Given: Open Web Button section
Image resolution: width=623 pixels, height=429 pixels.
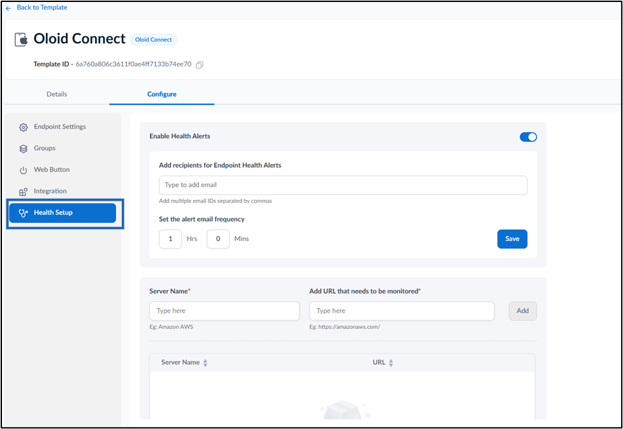Looking at the screenshot, I should 63,170.
